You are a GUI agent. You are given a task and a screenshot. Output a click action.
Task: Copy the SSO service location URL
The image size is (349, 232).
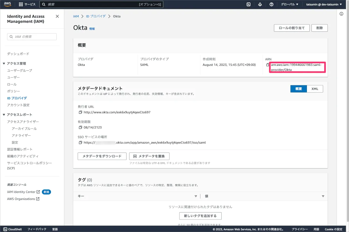coord(80,143)
